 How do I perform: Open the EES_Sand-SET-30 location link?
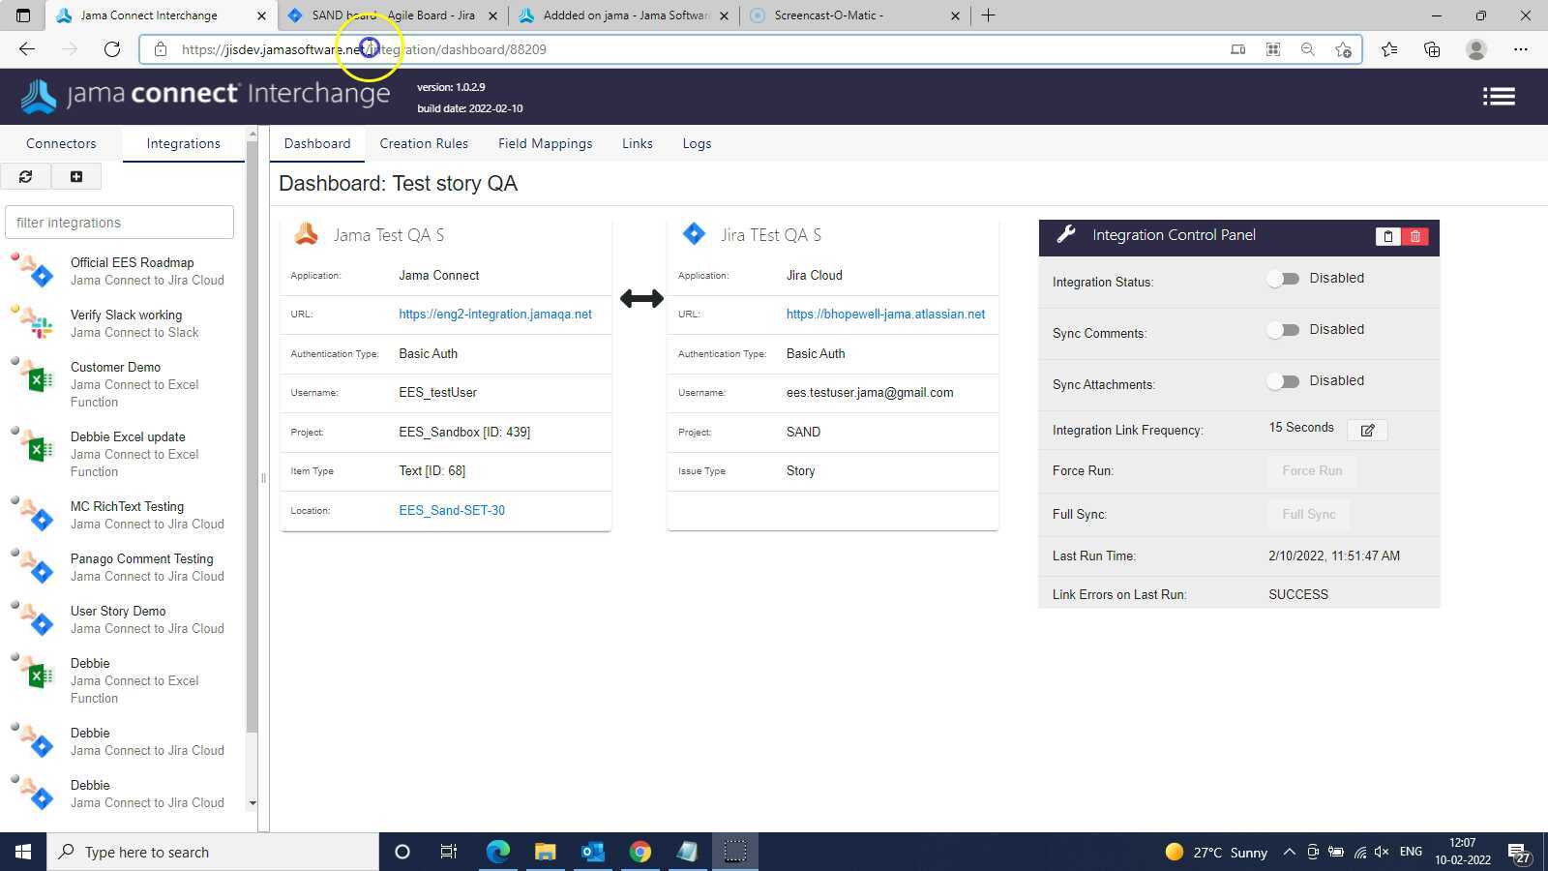click(x=452, y=510)
